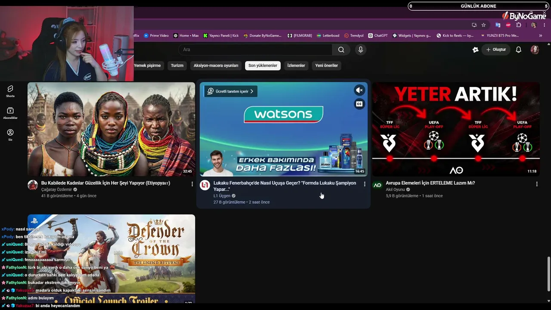551x310 pixels.
Task: Select the Son yüklenenler chip
Action: click(x=263, y=65)
